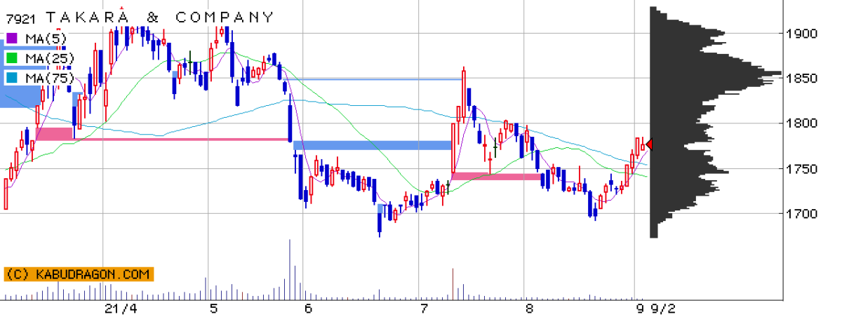Click the purple MA(5) legend swatch

click(12, 37)
